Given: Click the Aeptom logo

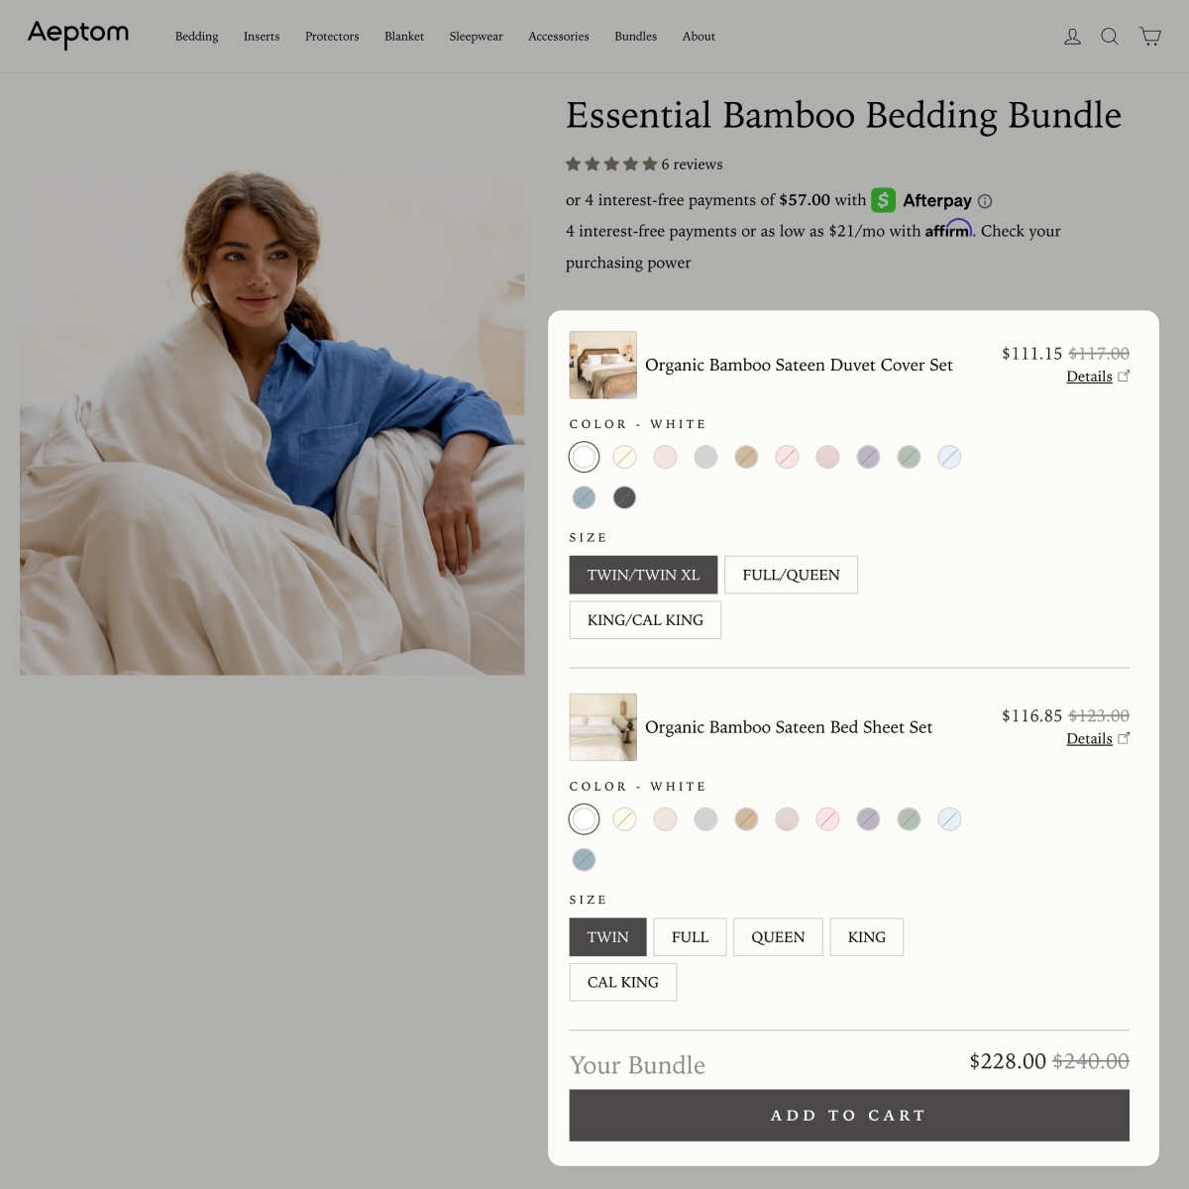Looking at the screenshot, I should 78,35.
